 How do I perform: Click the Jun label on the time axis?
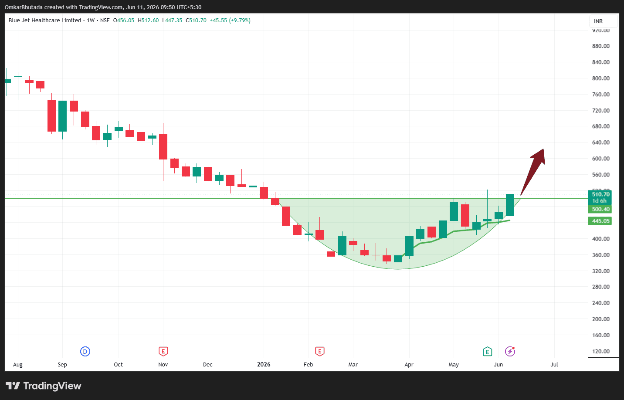pyautogui.click(x=499, y=364)
